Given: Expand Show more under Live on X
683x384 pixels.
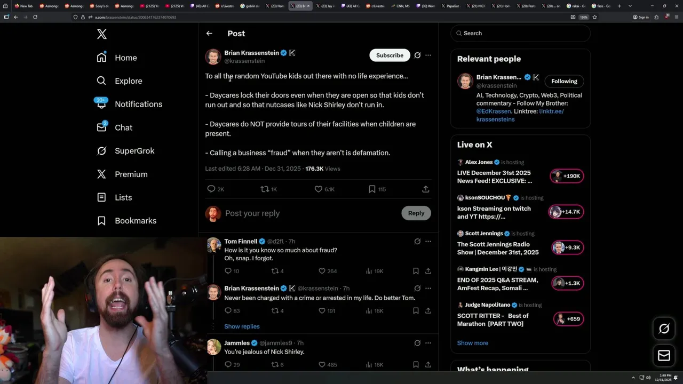Looking at the screenshot, I should pyautogui.click(x=472, y=343).
